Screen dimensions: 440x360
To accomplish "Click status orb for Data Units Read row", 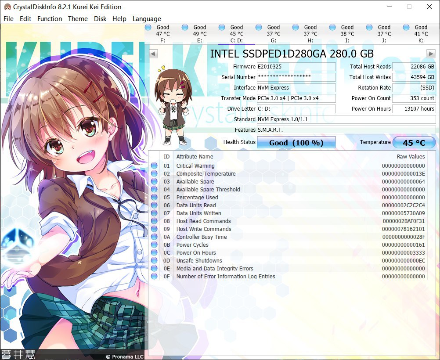I will pyautogui.click(x=154, y=205).
